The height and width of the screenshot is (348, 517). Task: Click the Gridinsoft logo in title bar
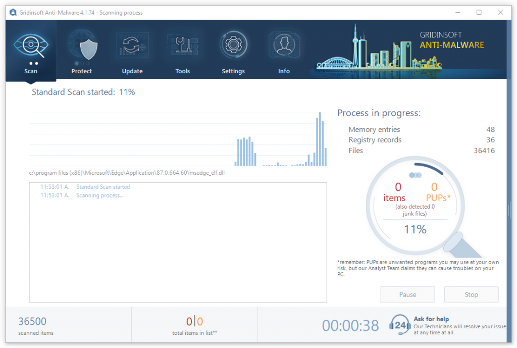13,12
